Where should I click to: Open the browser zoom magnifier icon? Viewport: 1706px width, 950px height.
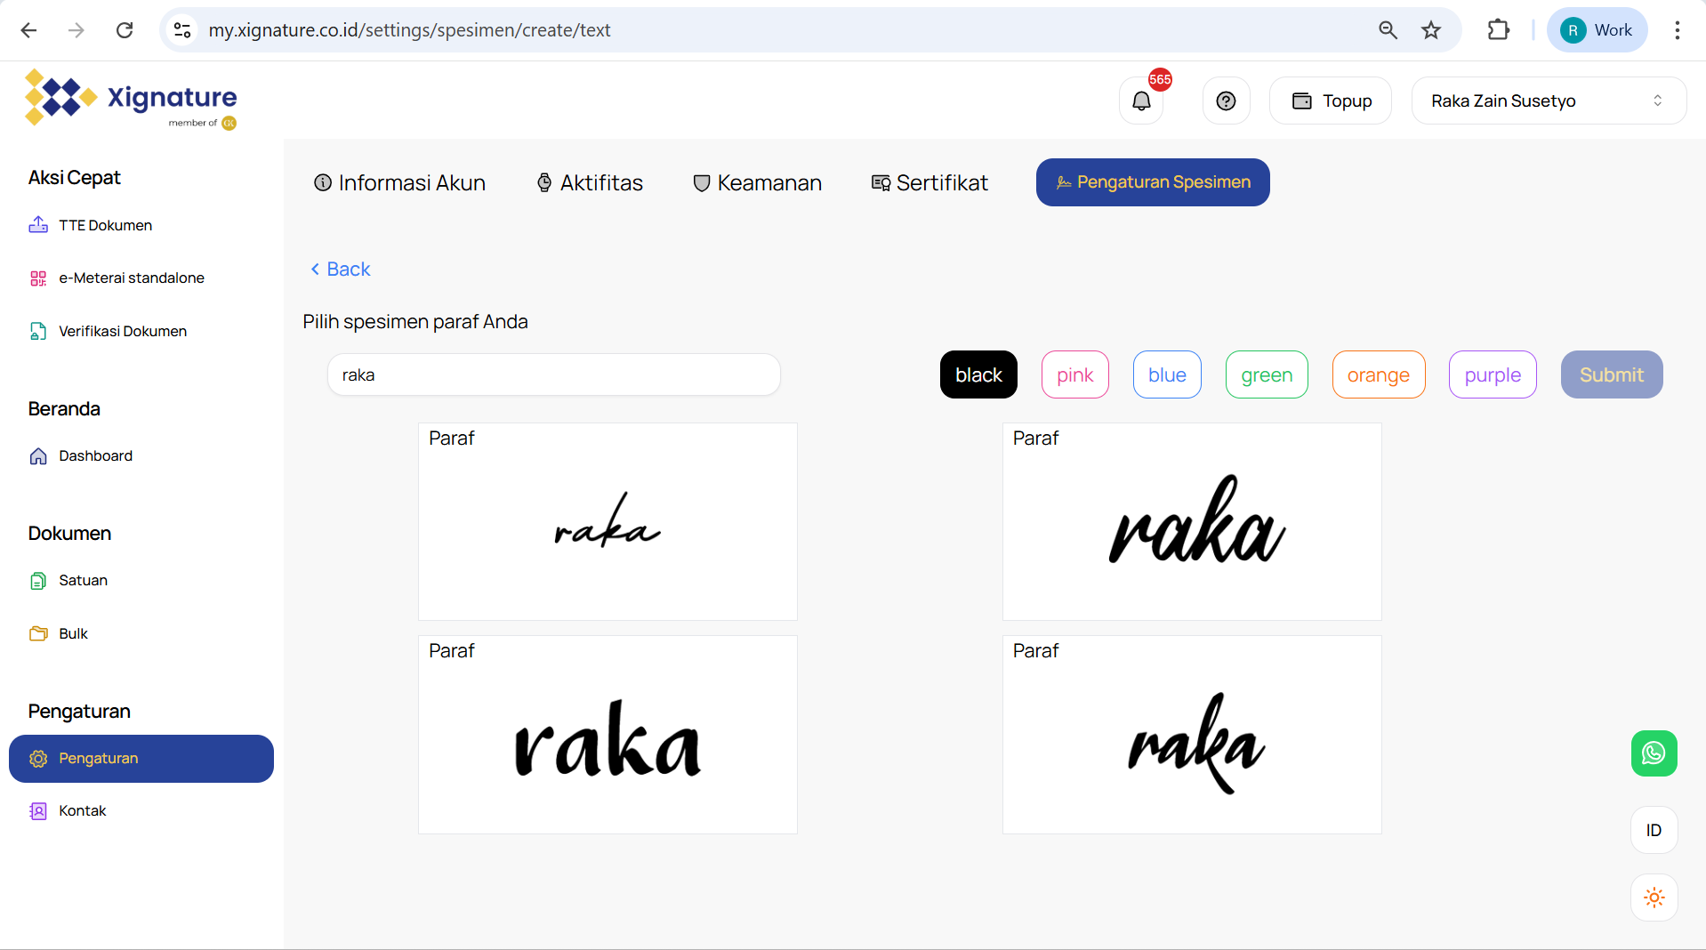1388,30
